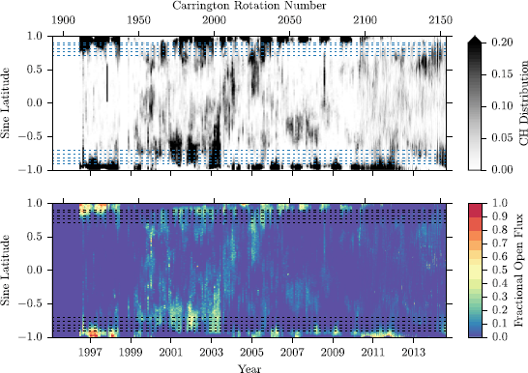Select the 2003 year tick label

click(x=212, y=352)
